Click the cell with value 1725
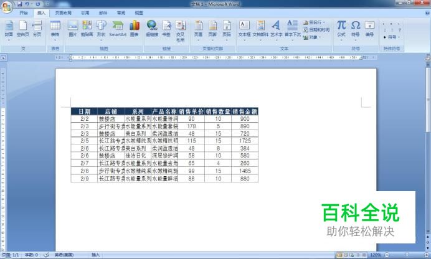The image size is (431, 259). pyautogui.click(x=245, y=141)
